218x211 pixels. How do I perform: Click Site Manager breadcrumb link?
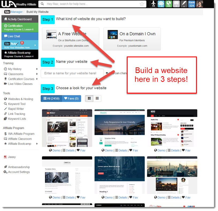pos(13,12)
